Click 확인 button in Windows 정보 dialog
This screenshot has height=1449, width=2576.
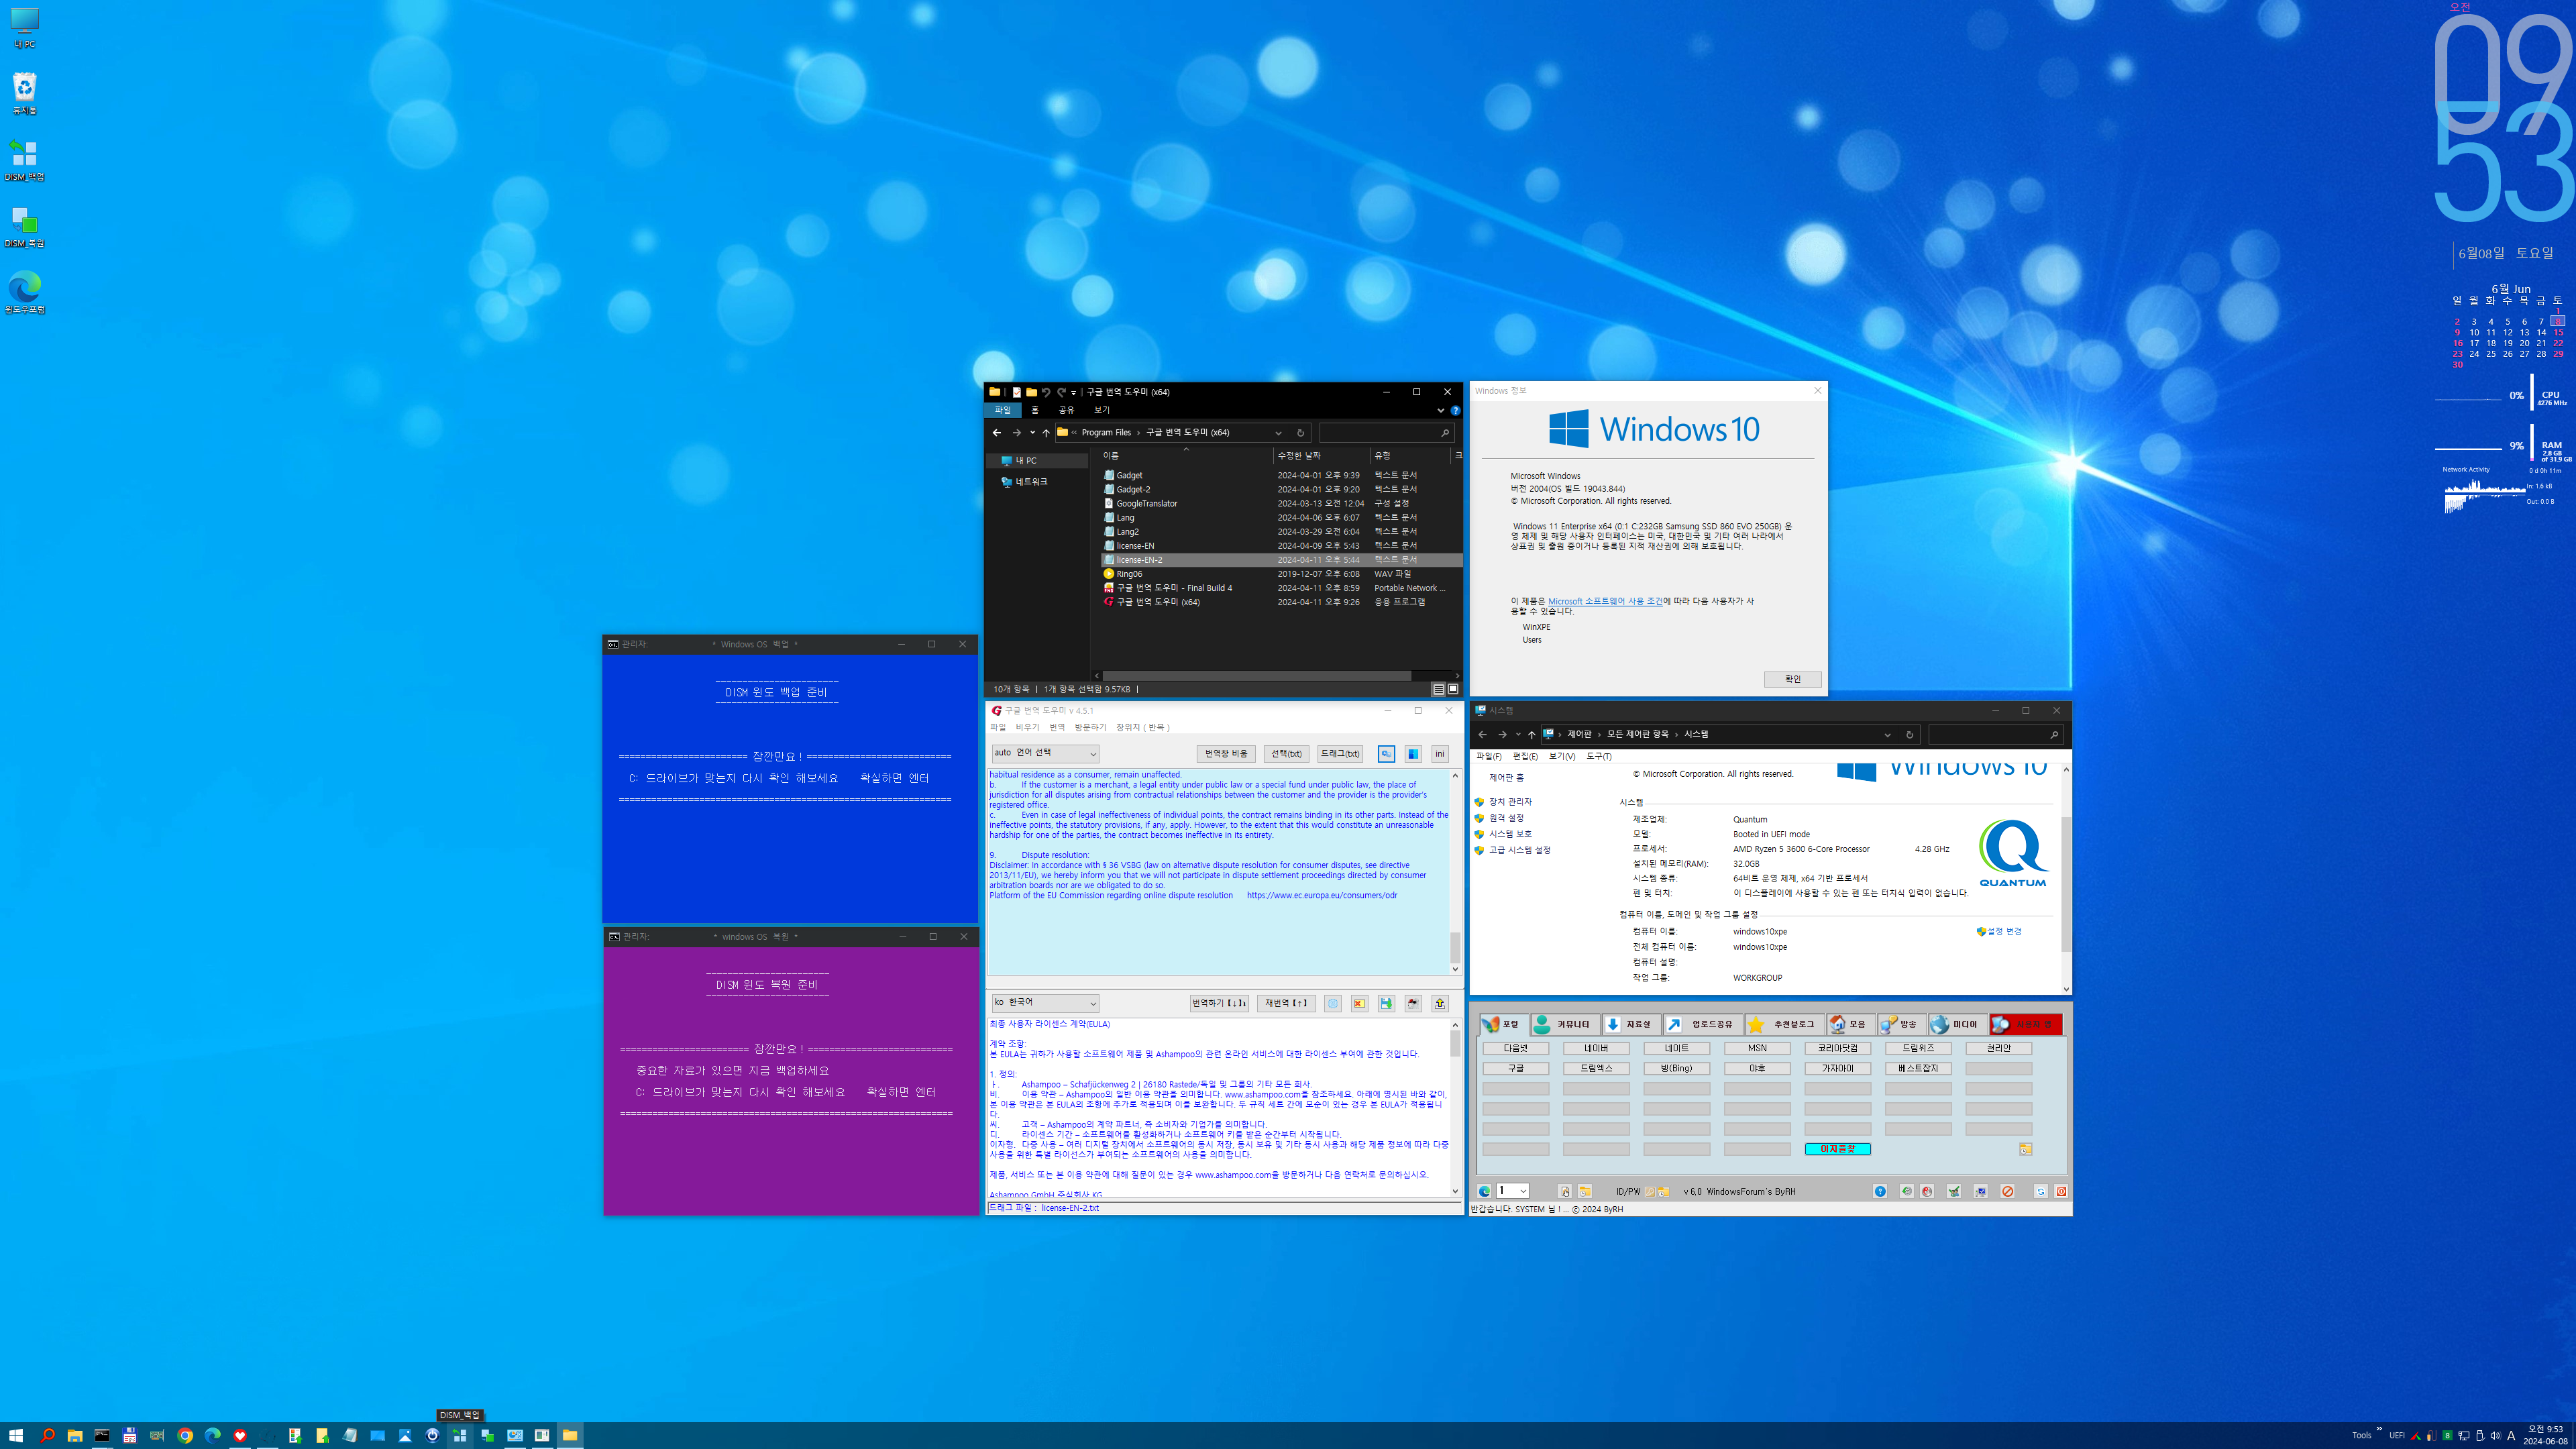click(1792, 679)
